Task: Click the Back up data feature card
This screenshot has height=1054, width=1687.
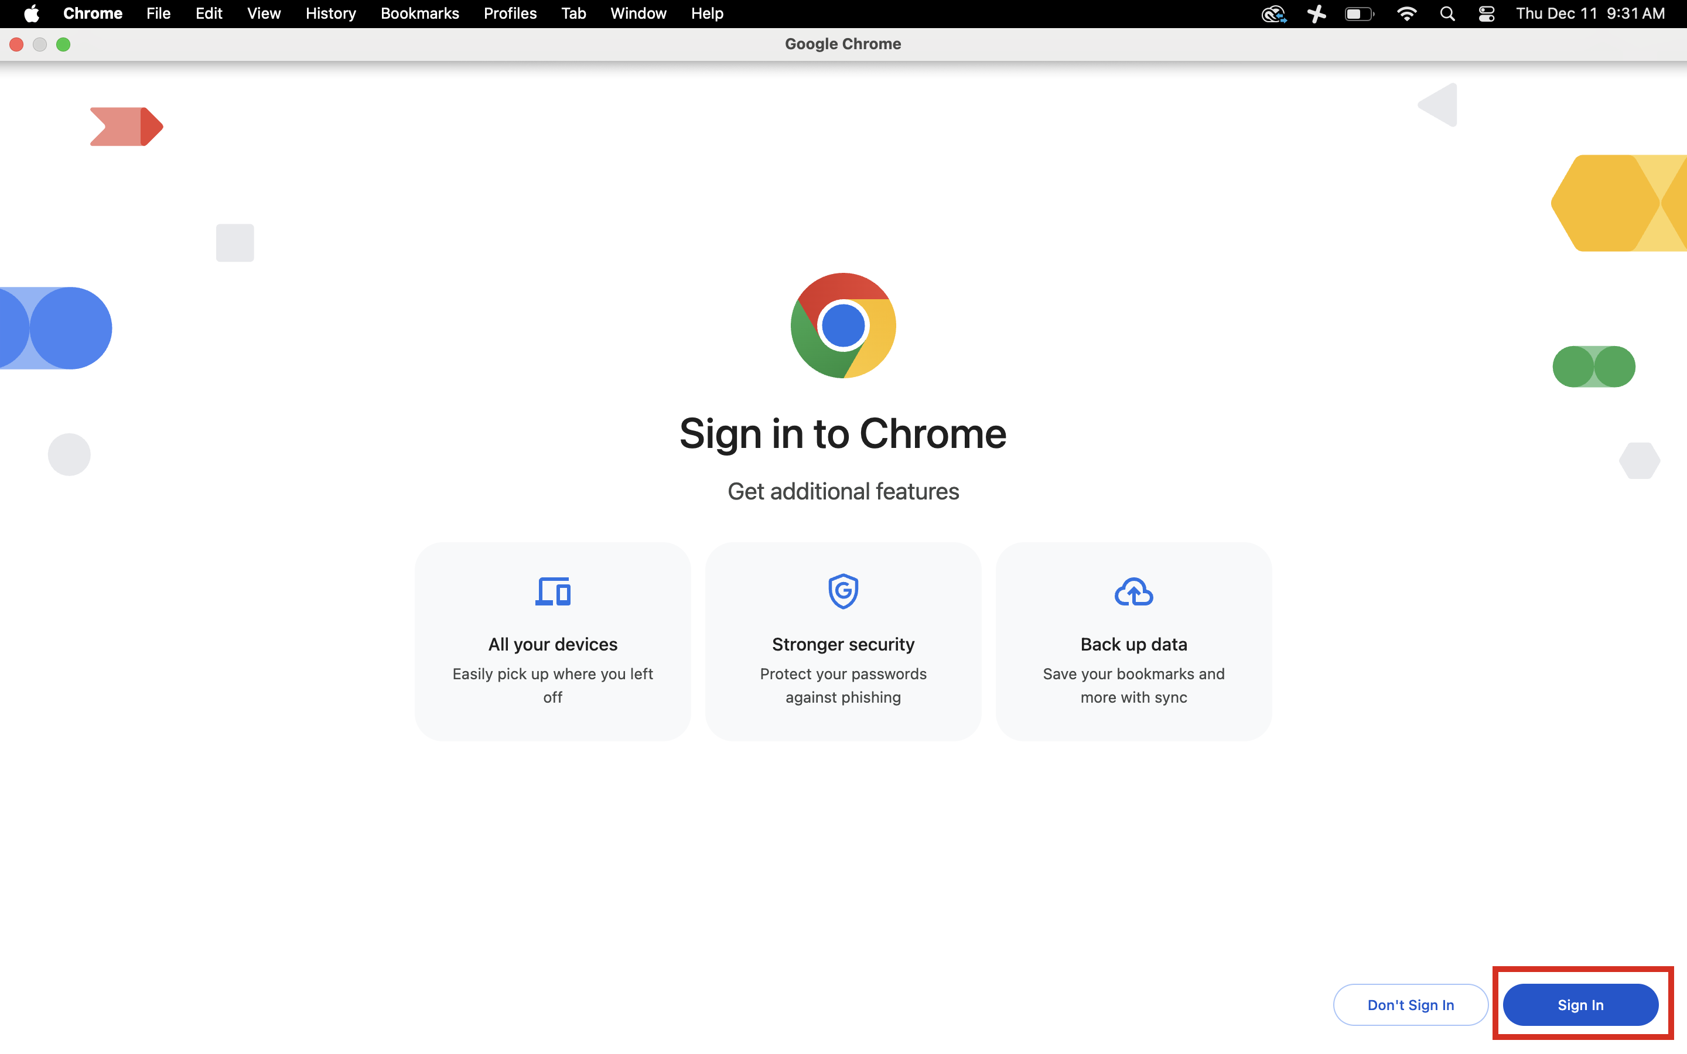Action: (1133, 641)
